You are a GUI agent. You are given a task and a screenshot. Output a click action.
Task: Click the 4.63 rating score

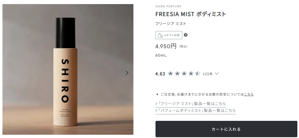tap(160, 74)
